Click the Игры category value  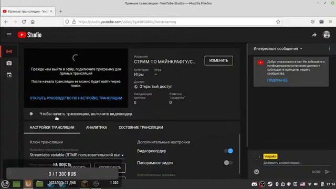pos(139,75)
